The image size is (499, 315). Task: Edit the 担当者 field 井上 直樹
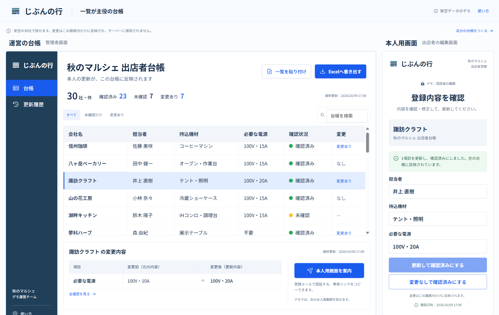pos(438,191)
